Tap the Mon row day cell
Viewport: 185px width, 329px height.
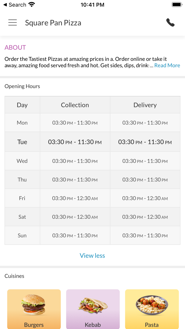tap(22, 123)
